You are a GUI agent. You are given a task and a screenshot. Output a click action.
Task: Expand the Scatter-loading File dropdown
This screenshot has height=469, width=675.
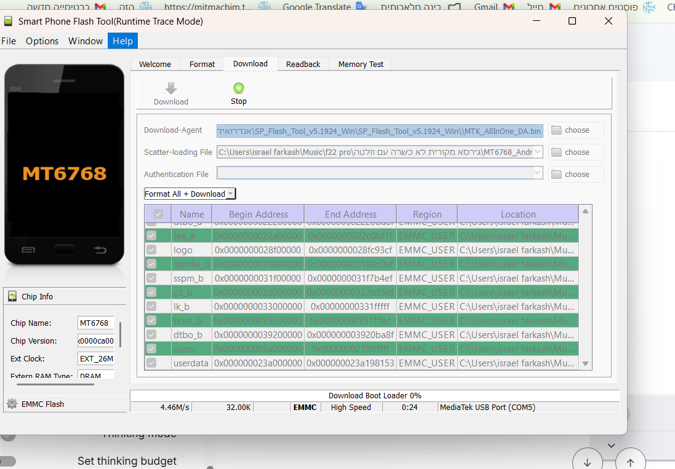(538, 152)
